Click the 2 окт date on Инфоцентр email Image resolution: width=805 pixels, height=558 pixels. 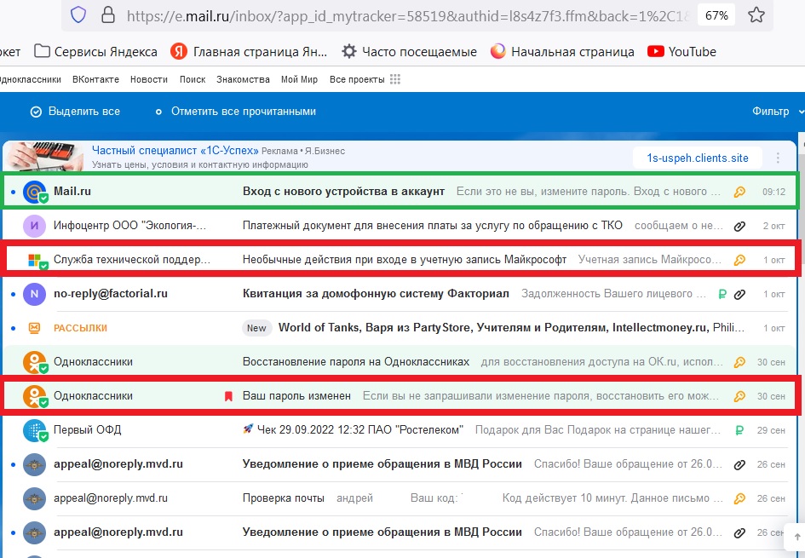pos(773,227)
